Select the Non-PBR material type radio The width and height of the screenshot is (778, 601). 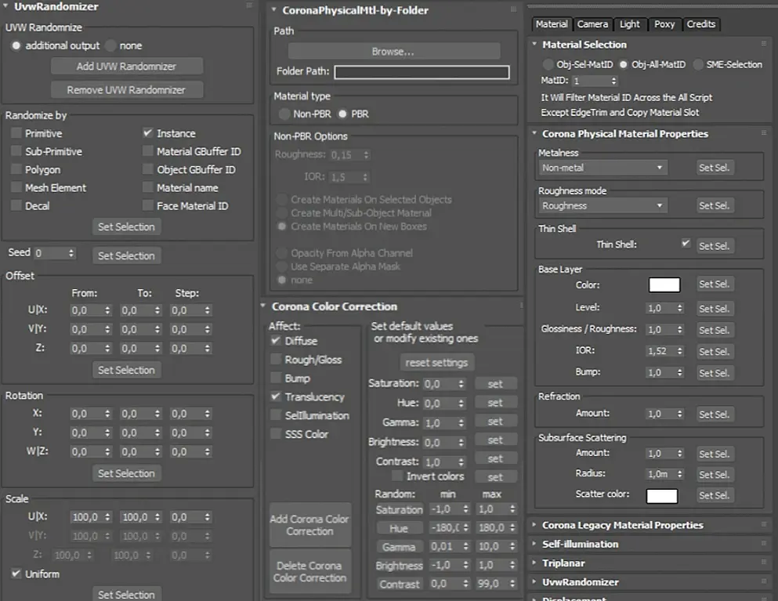pyautogui.click(x=284, y=114)
